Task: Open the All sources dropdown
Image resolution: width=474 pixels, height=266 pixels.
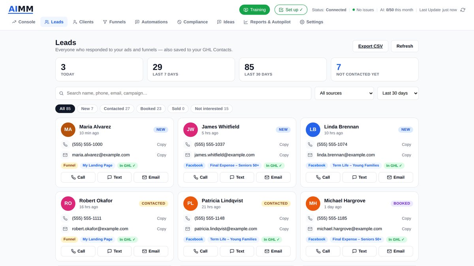Action: [344, 93]
